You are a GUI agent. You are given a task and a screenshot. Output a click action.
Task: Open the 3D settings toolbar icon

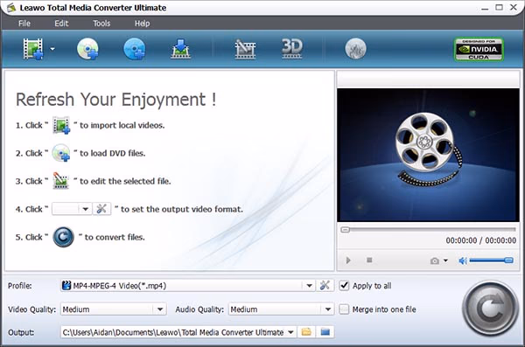(x=292, y=49)
